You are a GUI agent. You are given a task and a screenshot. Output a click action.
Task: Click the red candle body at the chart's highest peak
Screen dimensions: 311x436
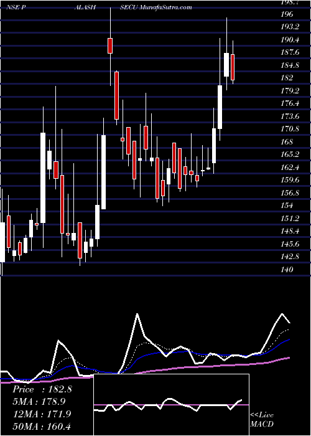(x=110, y=45)
